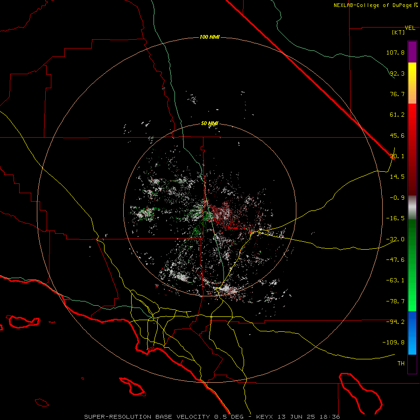420x420 pixels.
Task: Select the 14.5 legend value
Action: tap(397, 177)
